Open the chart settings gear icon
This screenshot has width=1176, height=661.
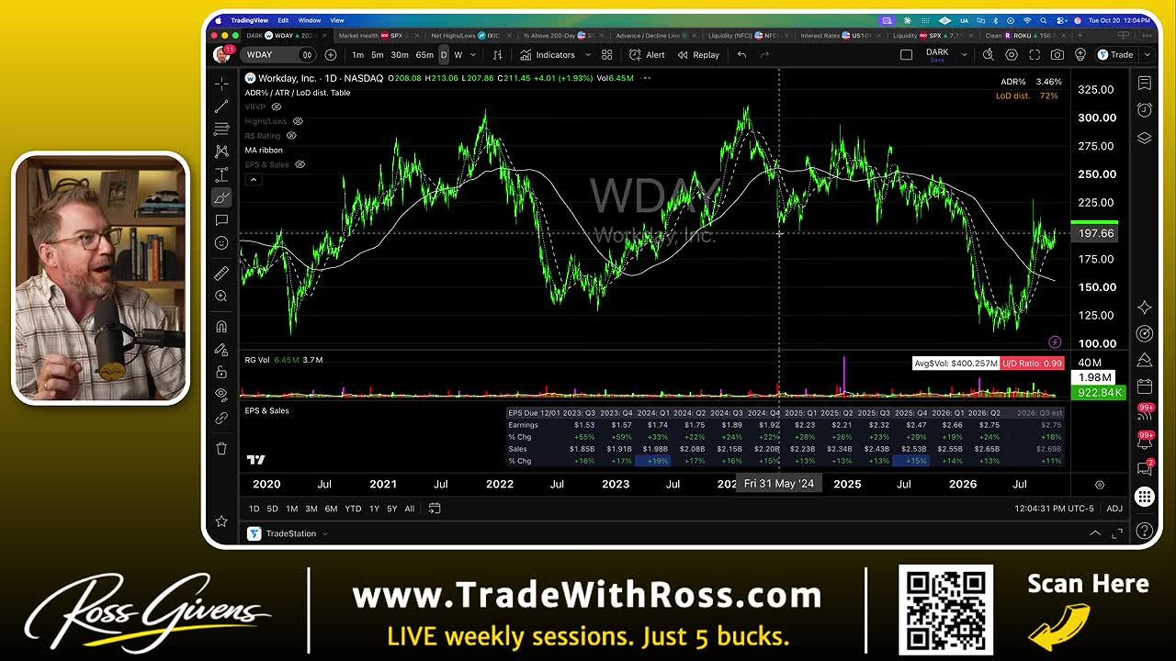[x=1012, y=55]
